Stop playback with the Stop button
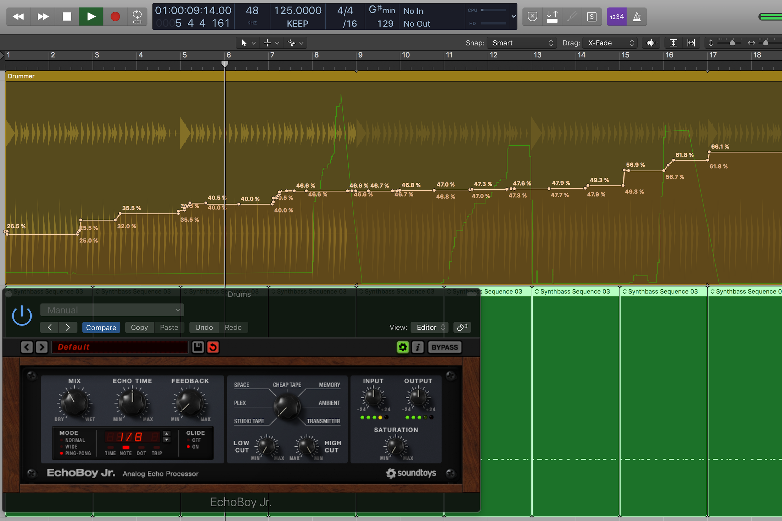The width and height of the screenshot is (782, 521). point(67,17)
